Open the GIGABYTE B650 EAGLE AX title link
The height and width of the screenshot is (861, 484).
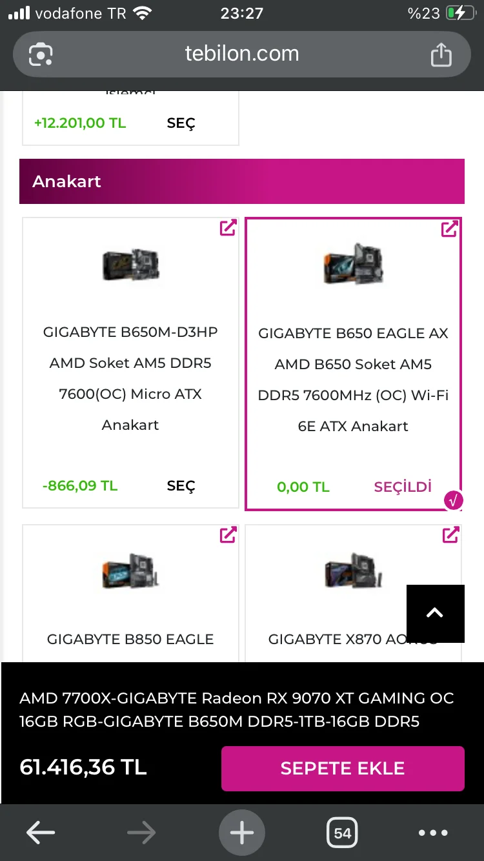pyautogui.click(x=353, y=380)
